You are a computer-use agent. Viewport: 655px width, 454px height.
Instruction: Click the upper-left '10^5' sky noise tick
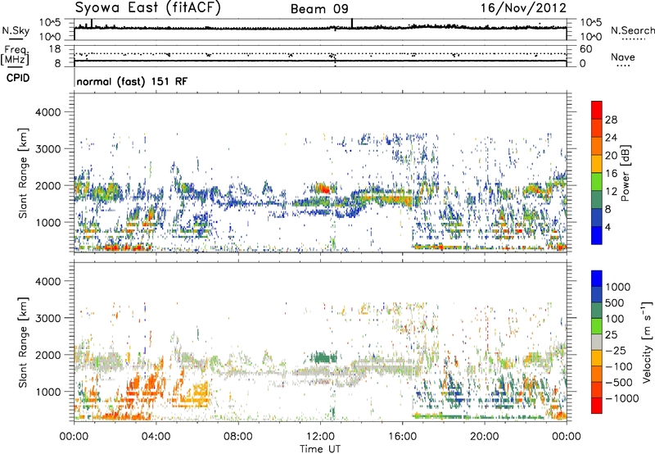point(50,22)
